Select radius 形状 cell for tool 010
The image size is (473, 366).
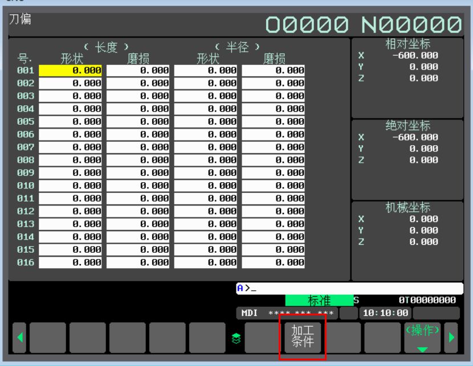coord(205,186)
